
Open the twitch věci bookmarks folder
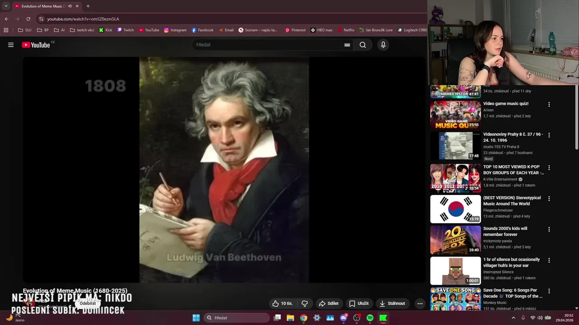(82, 30)
